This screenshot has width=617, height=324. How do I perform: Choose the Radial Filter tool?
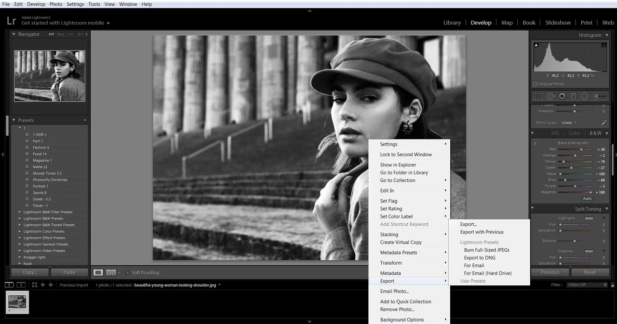pyautogui.click(x=584, y=96)
